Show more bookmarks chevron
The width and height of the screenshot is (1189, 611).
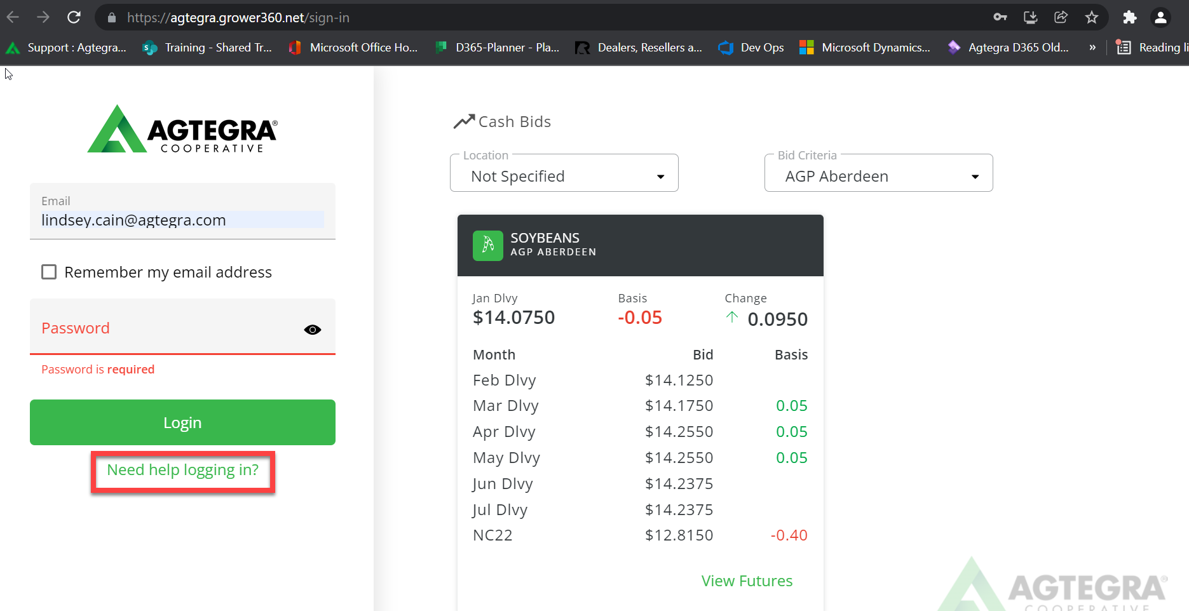(1092, 48)
